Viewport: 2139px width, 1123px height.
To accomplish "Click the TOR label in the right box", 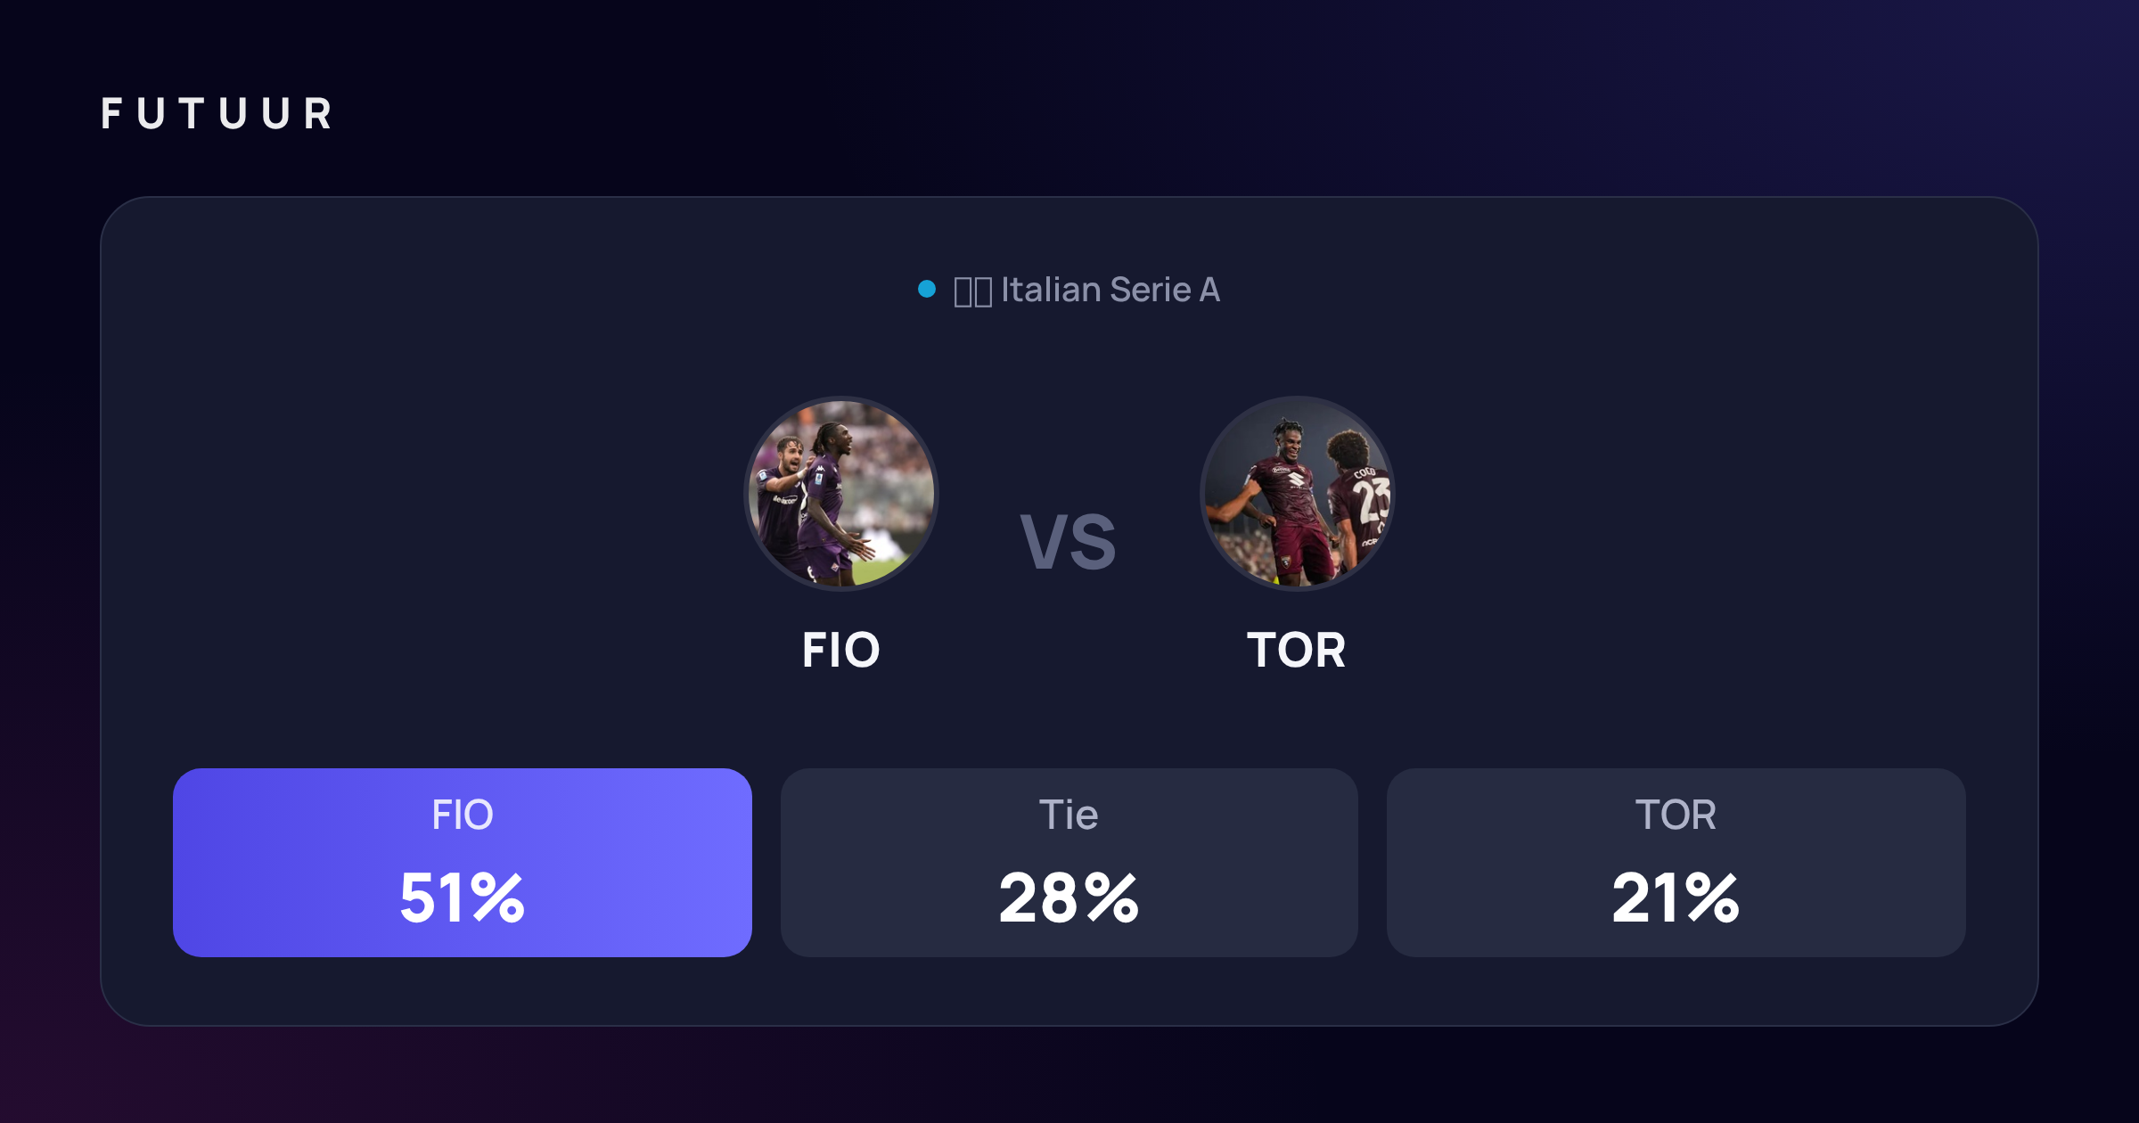I will (1676, 815).
